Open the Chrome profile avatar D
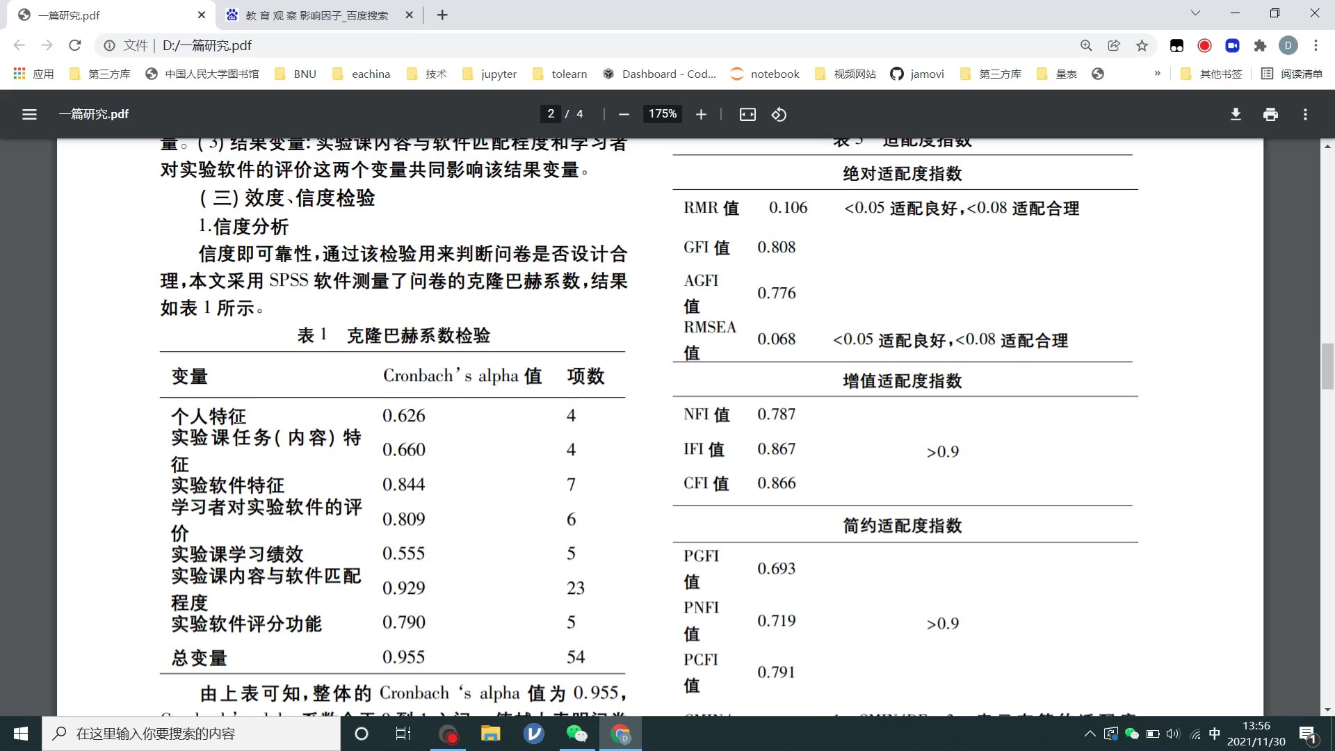Image resolution: width=1335 pixels, height=751 pixels. [1288, 45]
